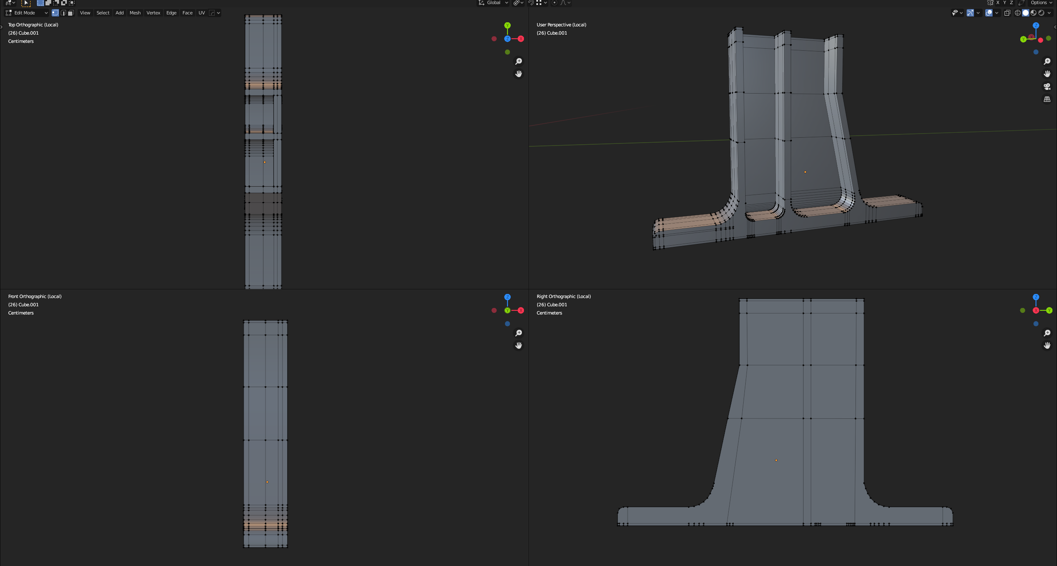Expand the Options dropdown
Image resolution: width=1057 pixels, height=566 pixels.
1041,3
